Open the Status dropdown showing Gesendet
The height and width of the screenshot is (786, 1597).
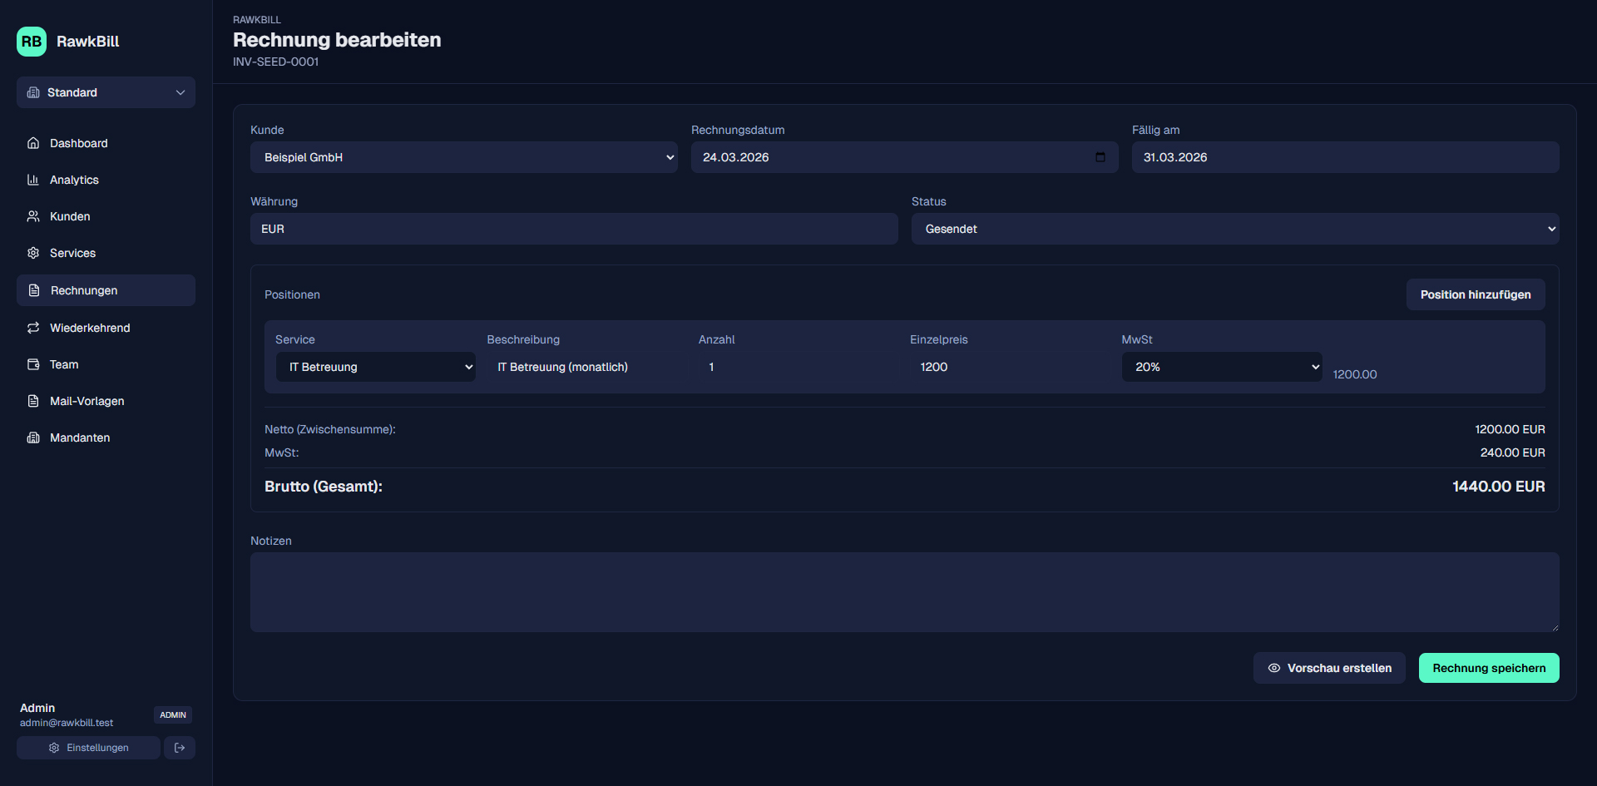[x=1234, y=229]
